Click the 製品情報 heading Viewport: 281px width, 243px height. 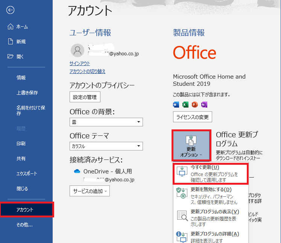tap(189, 33)
